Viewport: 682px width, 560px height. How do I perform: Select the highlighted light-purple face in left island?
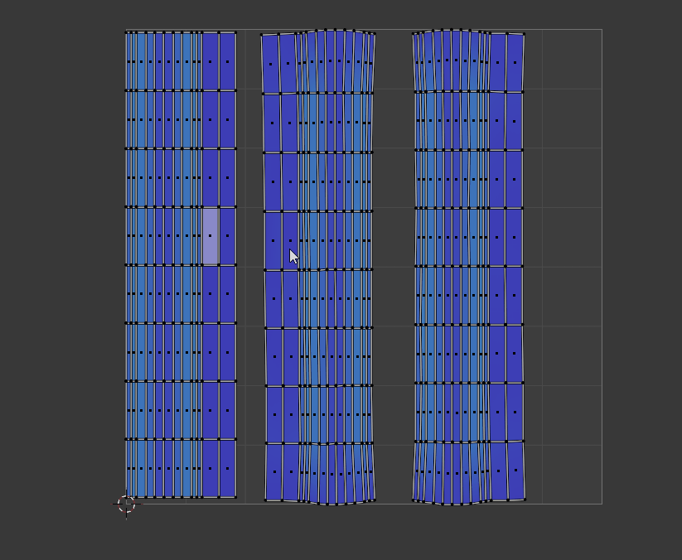pos(210,236)
